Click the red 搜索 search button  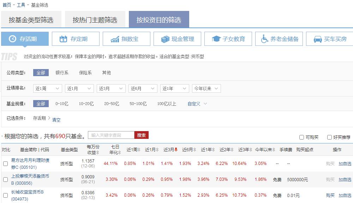pos(141,135)
